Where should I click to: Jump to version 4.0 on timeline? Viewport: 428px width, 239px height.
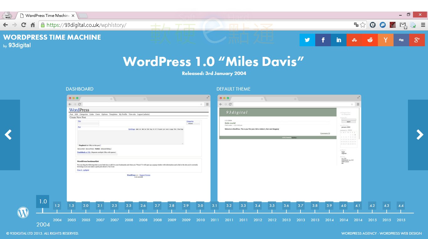[344, 206]
